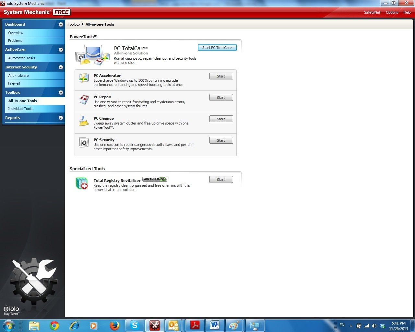
Task: Click the ADVANCED badge next to Registry Revitalizer
Action: [155, 179]
